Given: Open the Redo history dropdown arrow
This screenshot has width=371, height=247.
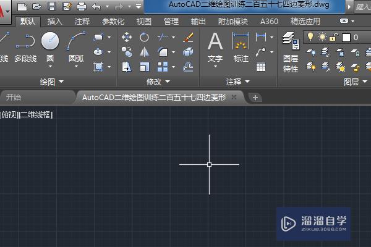Looking at the screenshot, I should pos(130,7).
